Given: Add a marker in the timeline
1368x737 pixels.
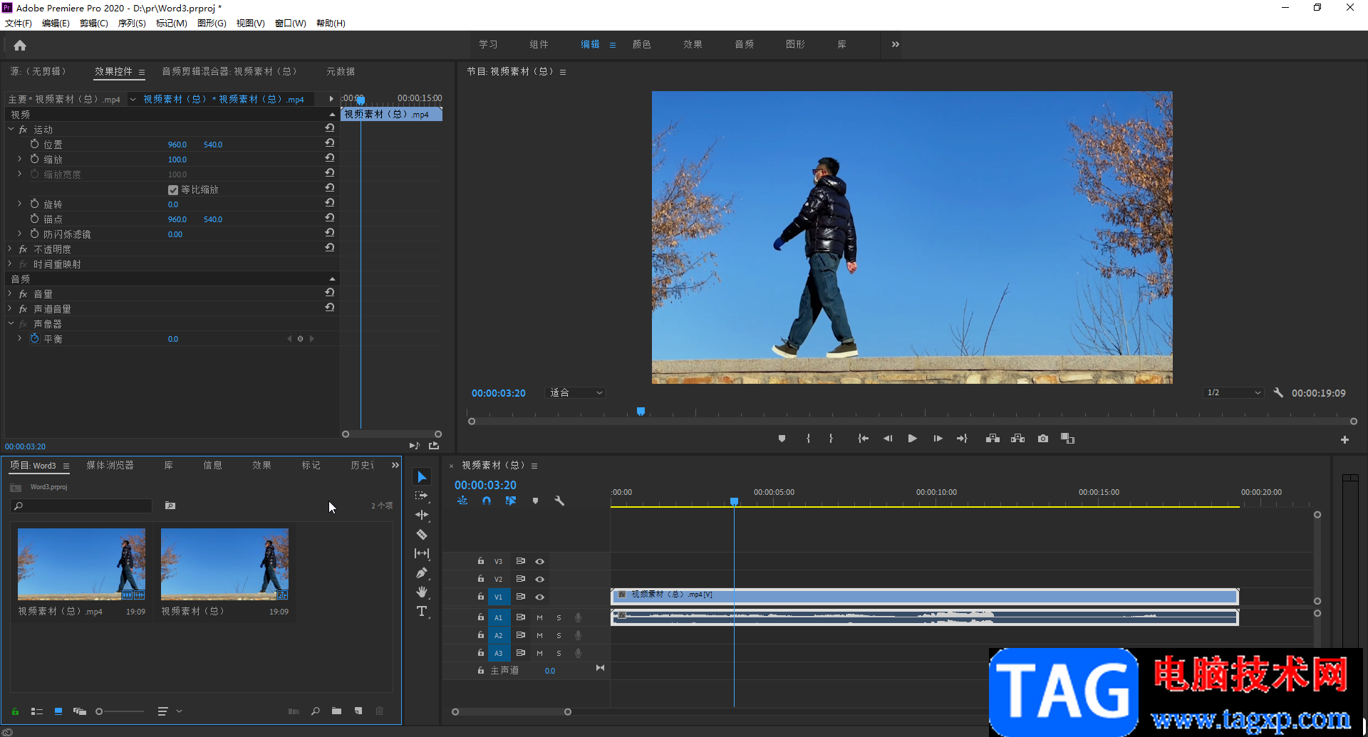Looking at the screenshot, I should 535,501.
